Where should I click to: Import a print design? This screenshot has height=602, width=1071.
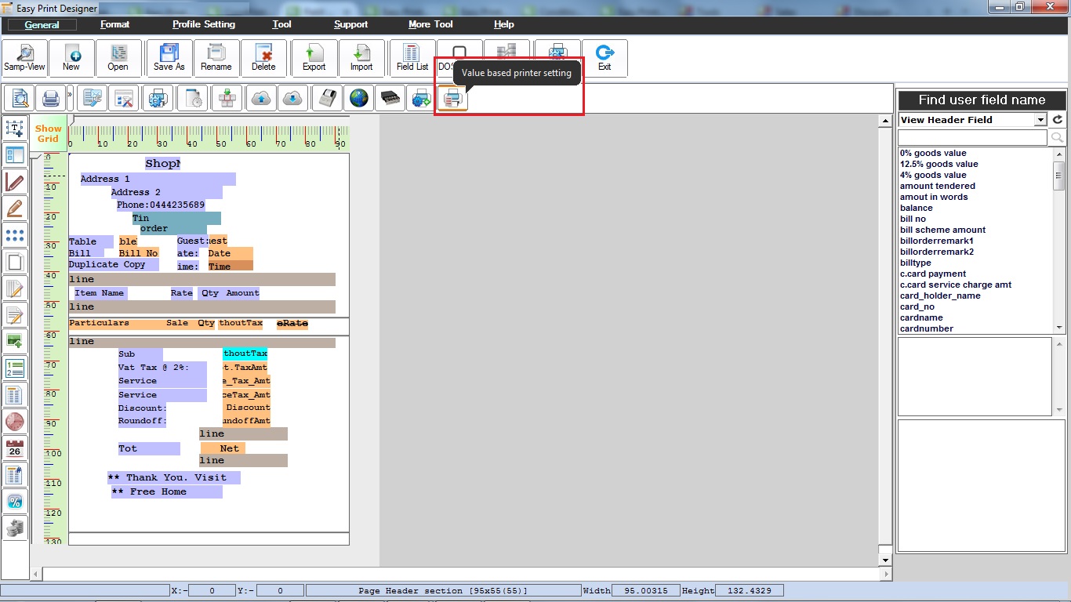pyautogui.click(x=361, y=59)
